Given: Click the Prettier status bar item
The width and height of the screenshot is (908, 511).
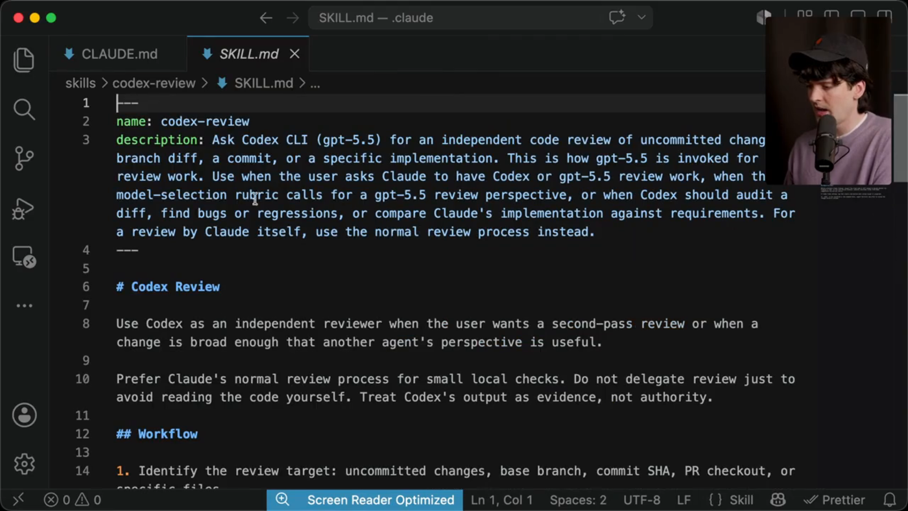Looking at the screenshot, I should 834,500.
